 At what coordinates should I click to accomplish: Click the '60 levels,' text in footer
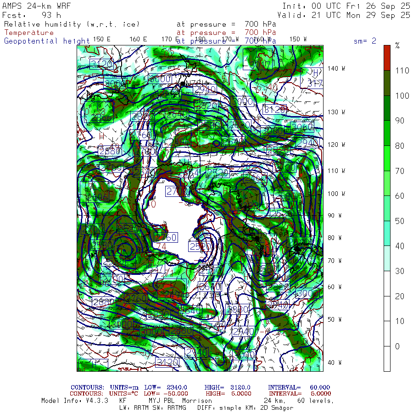(x=316, y=401)
